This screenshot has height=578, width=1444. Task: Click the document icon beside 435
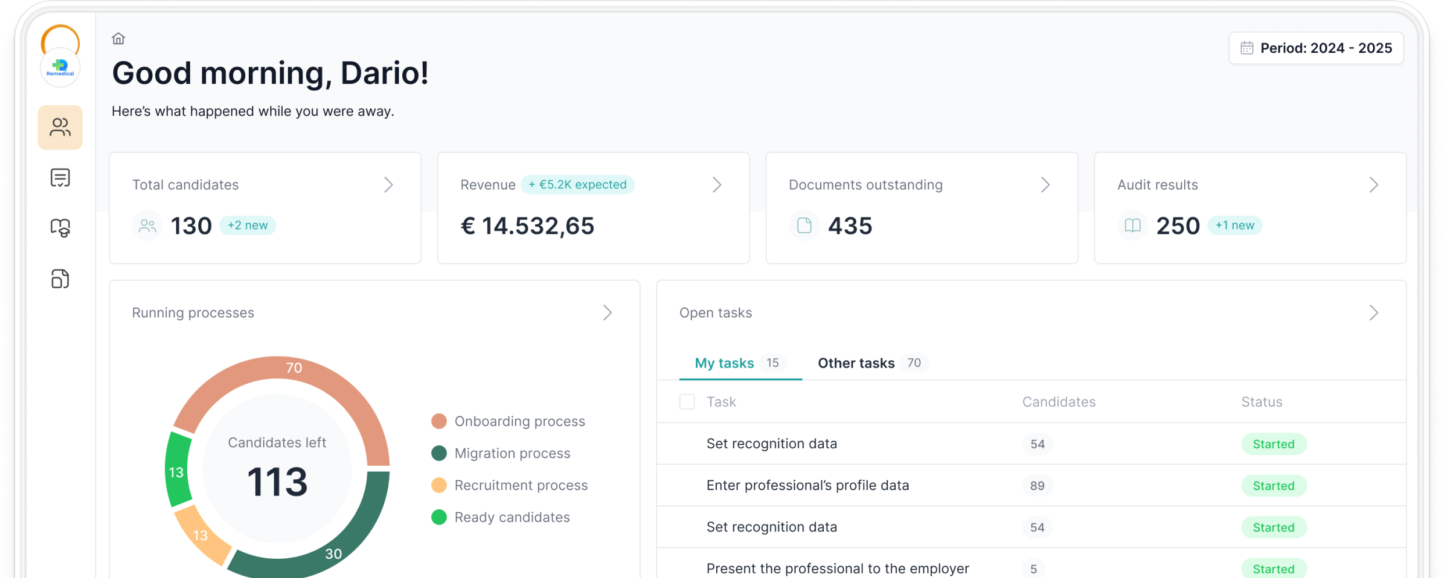click(804, 226)
